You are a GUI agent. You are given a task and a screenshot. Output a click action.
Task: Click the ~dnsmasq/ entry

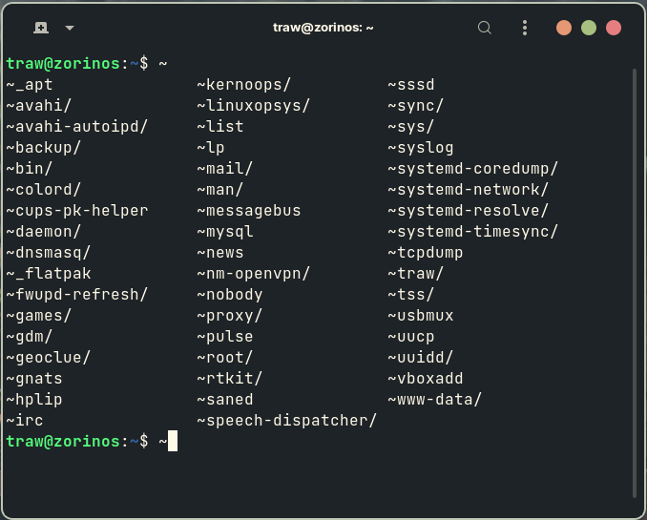point(49,253)
